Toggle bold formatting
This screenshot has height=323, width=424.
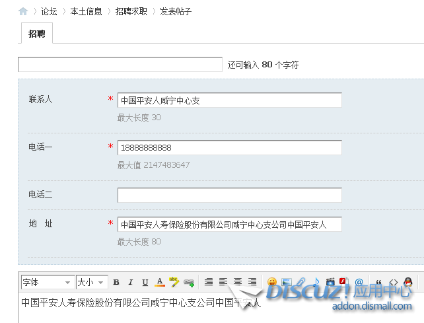coord(116,282)
